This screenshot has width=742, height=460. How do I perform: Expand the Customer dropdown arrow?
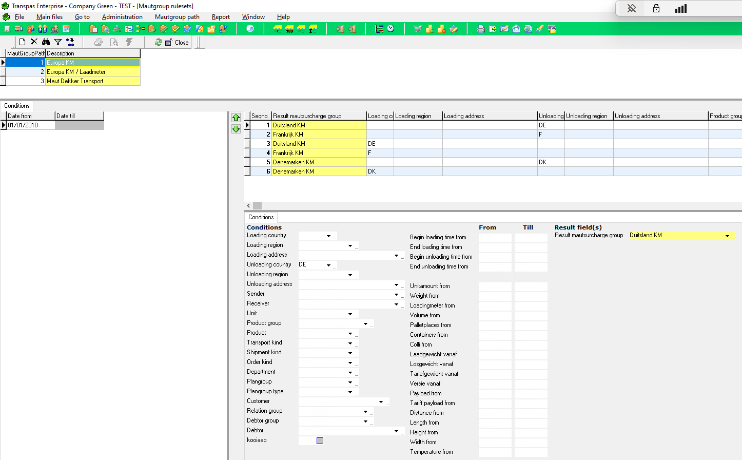pyautogui.click(x=381, y=402)
